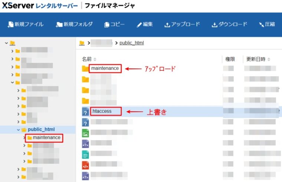Expand the first folder in the tree
Screen dimensions: 282x182
pyautogui.click(x=12, y=51)
